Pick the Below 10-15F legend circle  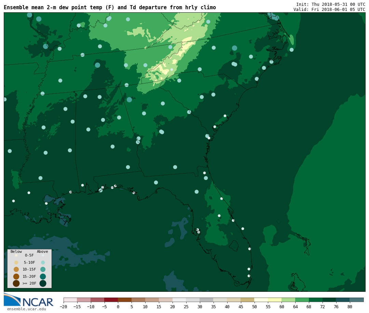coord(16,270)
